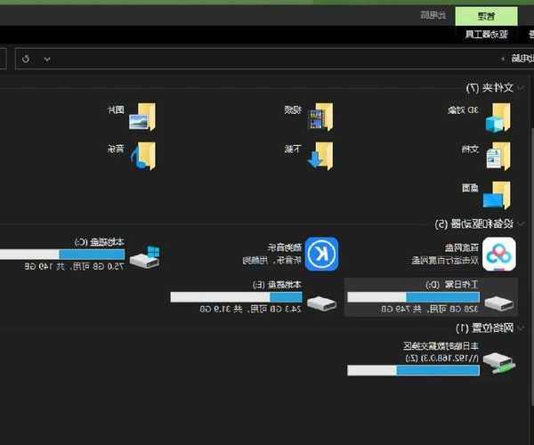Open Local Disk (C:) drive icon
This screenshot has height=445, width=534.
click(144, 257)
